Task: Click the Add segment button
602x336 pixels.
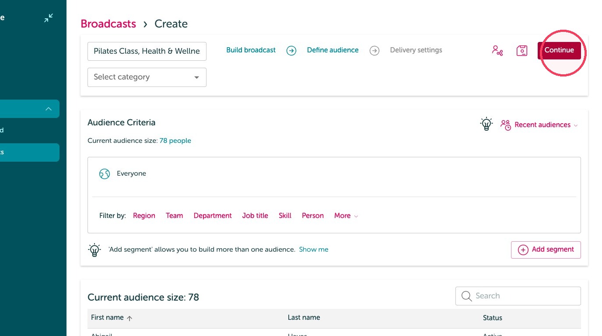Action: point(546,250)
